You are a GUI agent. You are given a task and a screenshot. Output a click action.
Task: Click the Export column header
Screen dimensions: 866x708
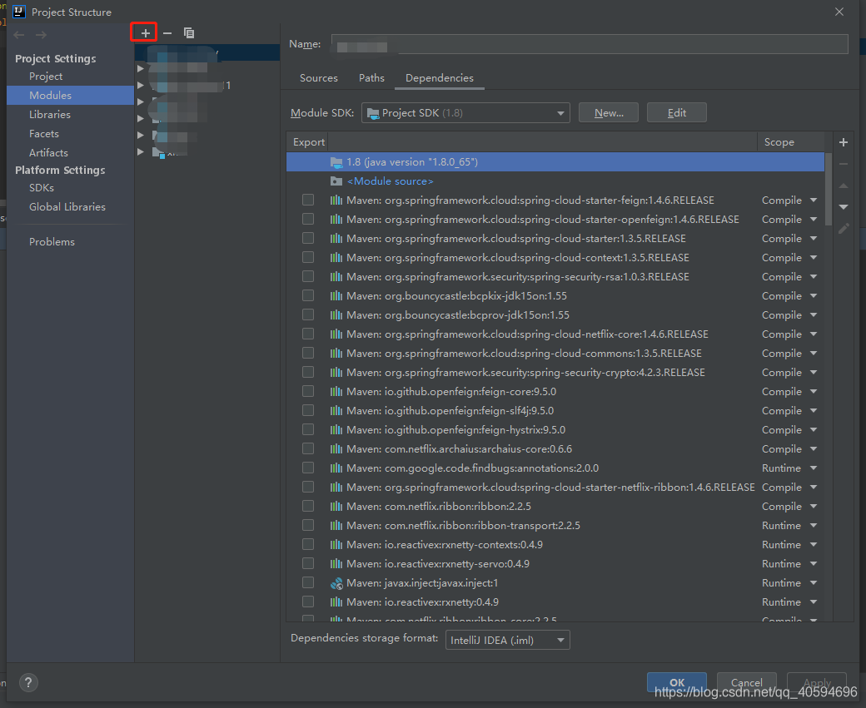coord(309,141)
